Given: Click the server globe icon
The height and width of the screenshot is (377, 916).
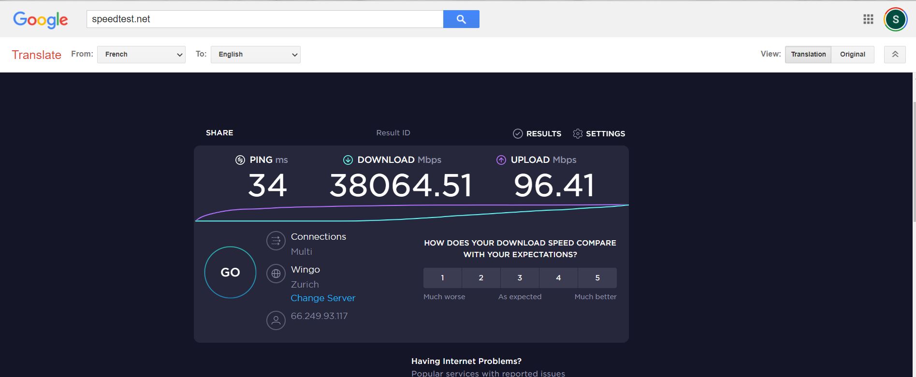Looking at the screenshot, I should (276, 274).
